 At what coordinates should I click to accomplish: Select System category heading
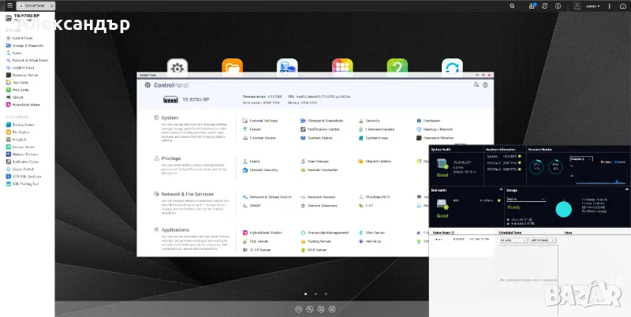pos(170,117)
